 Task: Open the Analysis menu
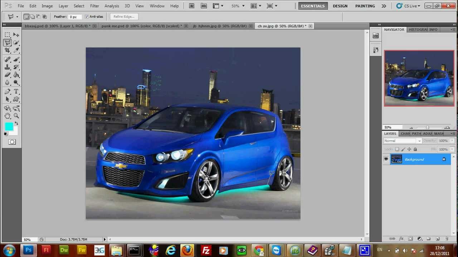click(x=112, y=6)
